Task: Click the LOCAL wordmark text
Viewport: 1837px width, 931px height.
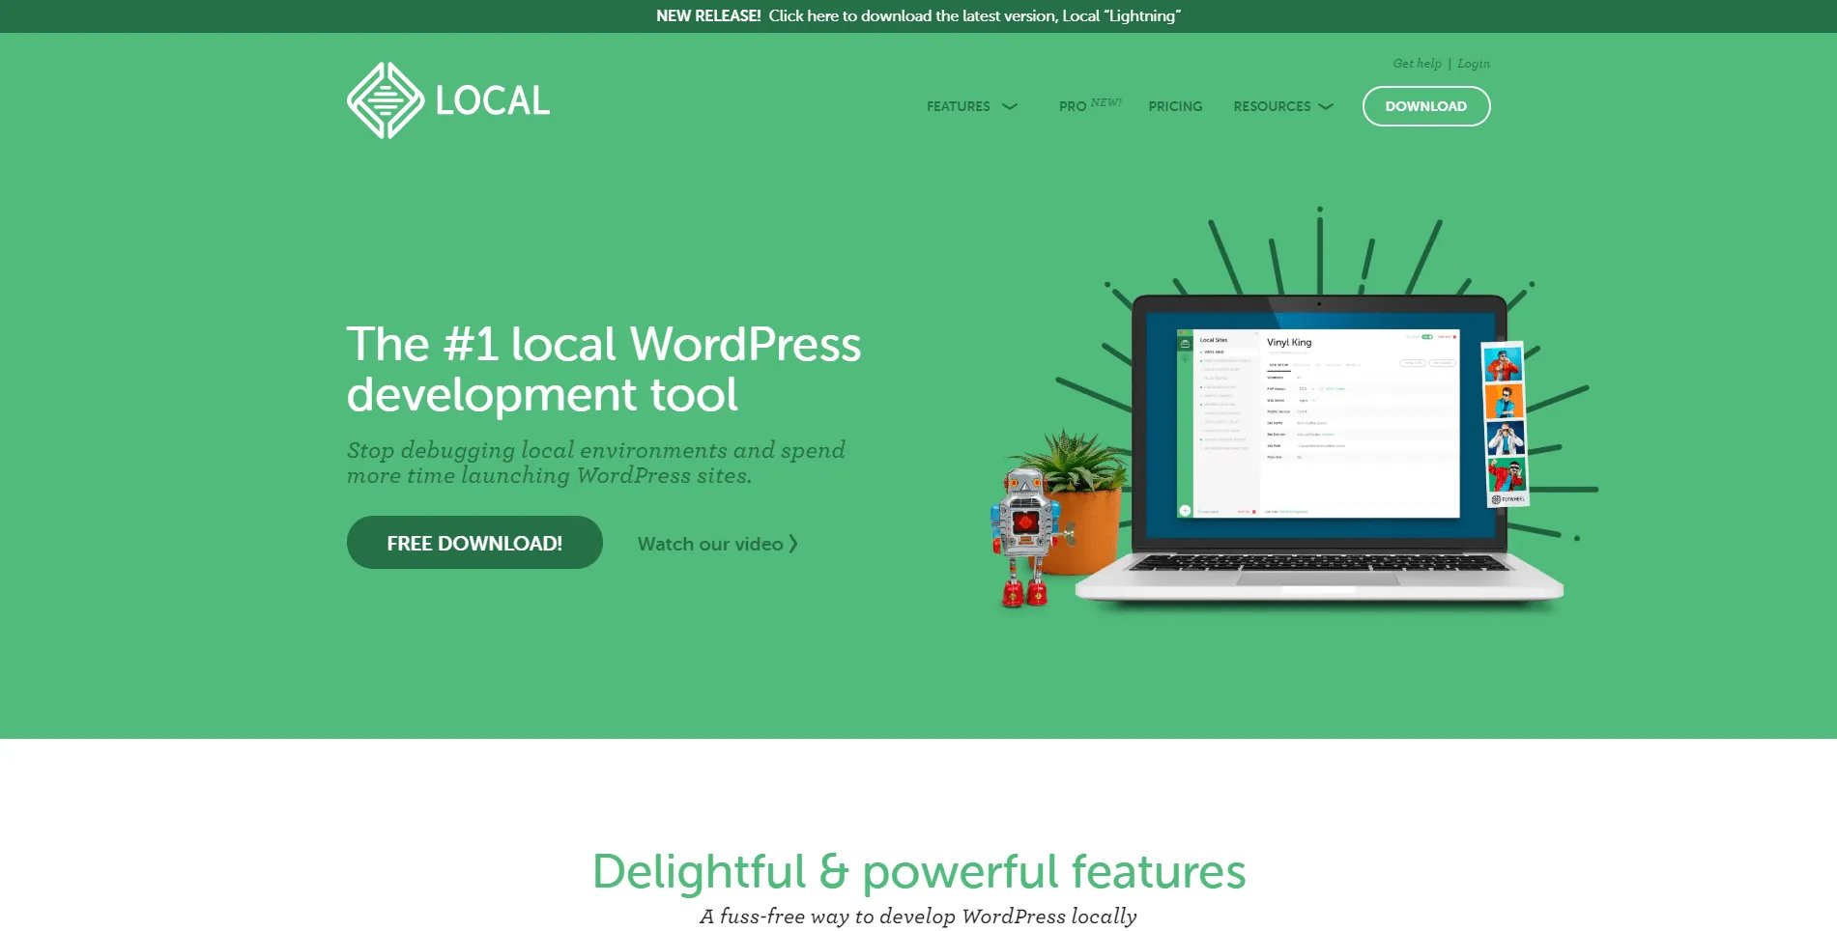Action: (493, 100)
